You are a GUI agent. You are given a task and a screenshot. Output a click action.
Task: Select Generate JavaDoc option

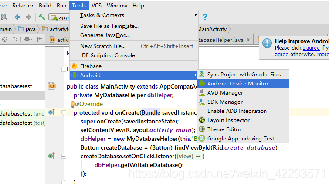[x=134, y=35]
